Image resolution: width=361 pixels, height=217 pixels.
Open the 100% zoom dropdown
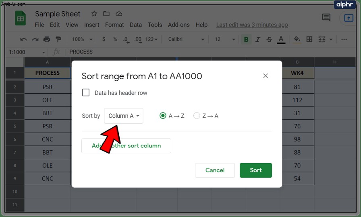tap(82, 39)
